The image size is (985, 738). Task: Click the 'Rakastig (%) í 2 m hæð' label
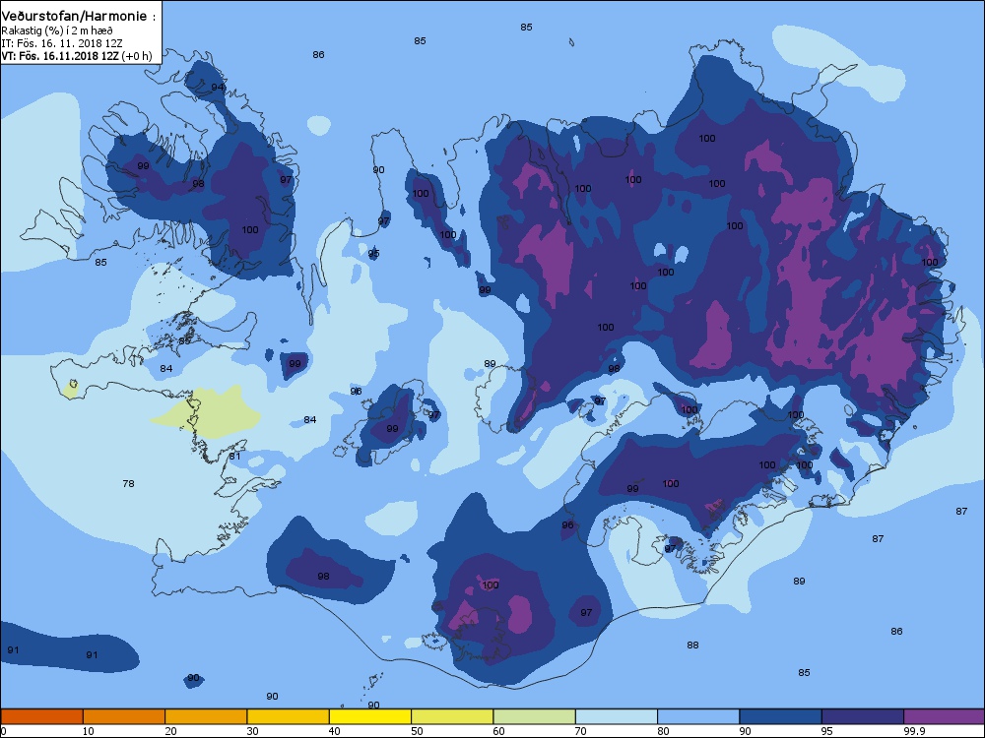point(57,31)
